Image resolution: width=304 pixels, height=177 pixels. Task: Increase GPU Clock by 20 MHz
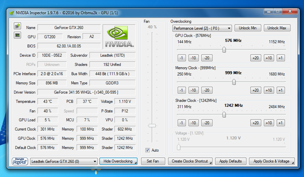pyautogui.click(x=256, y=58)
